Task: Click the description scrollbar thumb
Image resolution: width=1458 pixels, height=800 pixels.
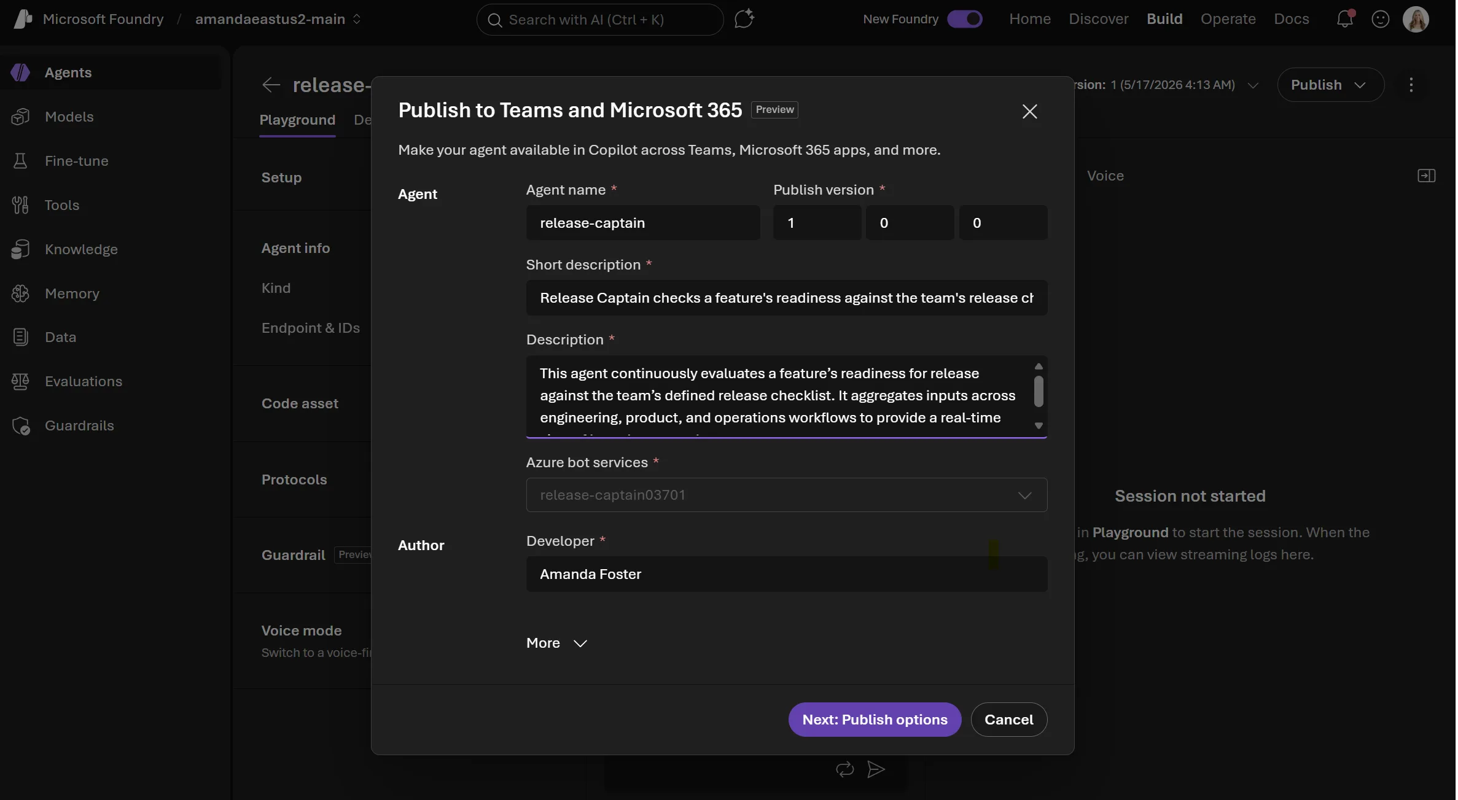Action: click(1039, 391)
